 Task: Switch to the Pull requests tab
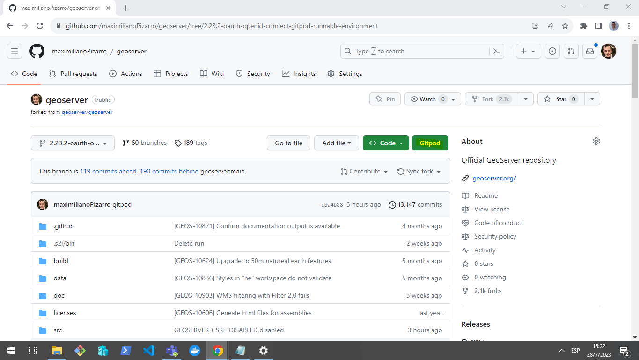(x=73, y=74)
